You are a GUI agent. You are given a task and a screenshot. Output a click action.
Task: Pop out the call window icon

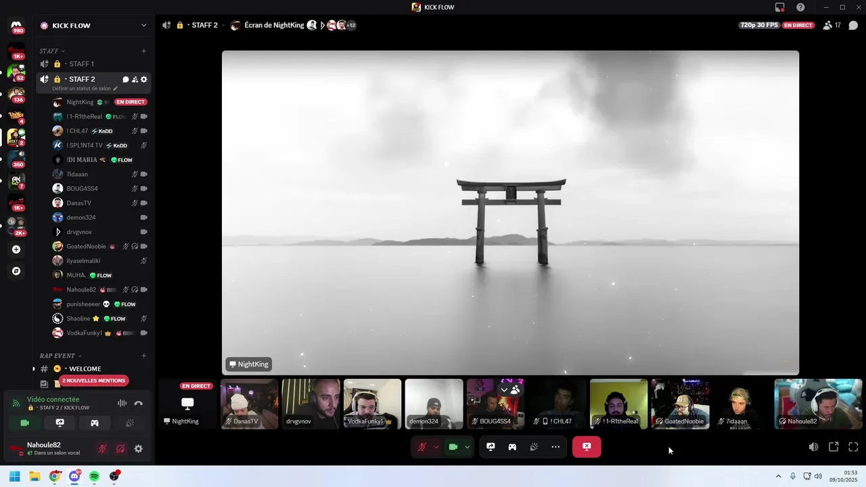834,447
